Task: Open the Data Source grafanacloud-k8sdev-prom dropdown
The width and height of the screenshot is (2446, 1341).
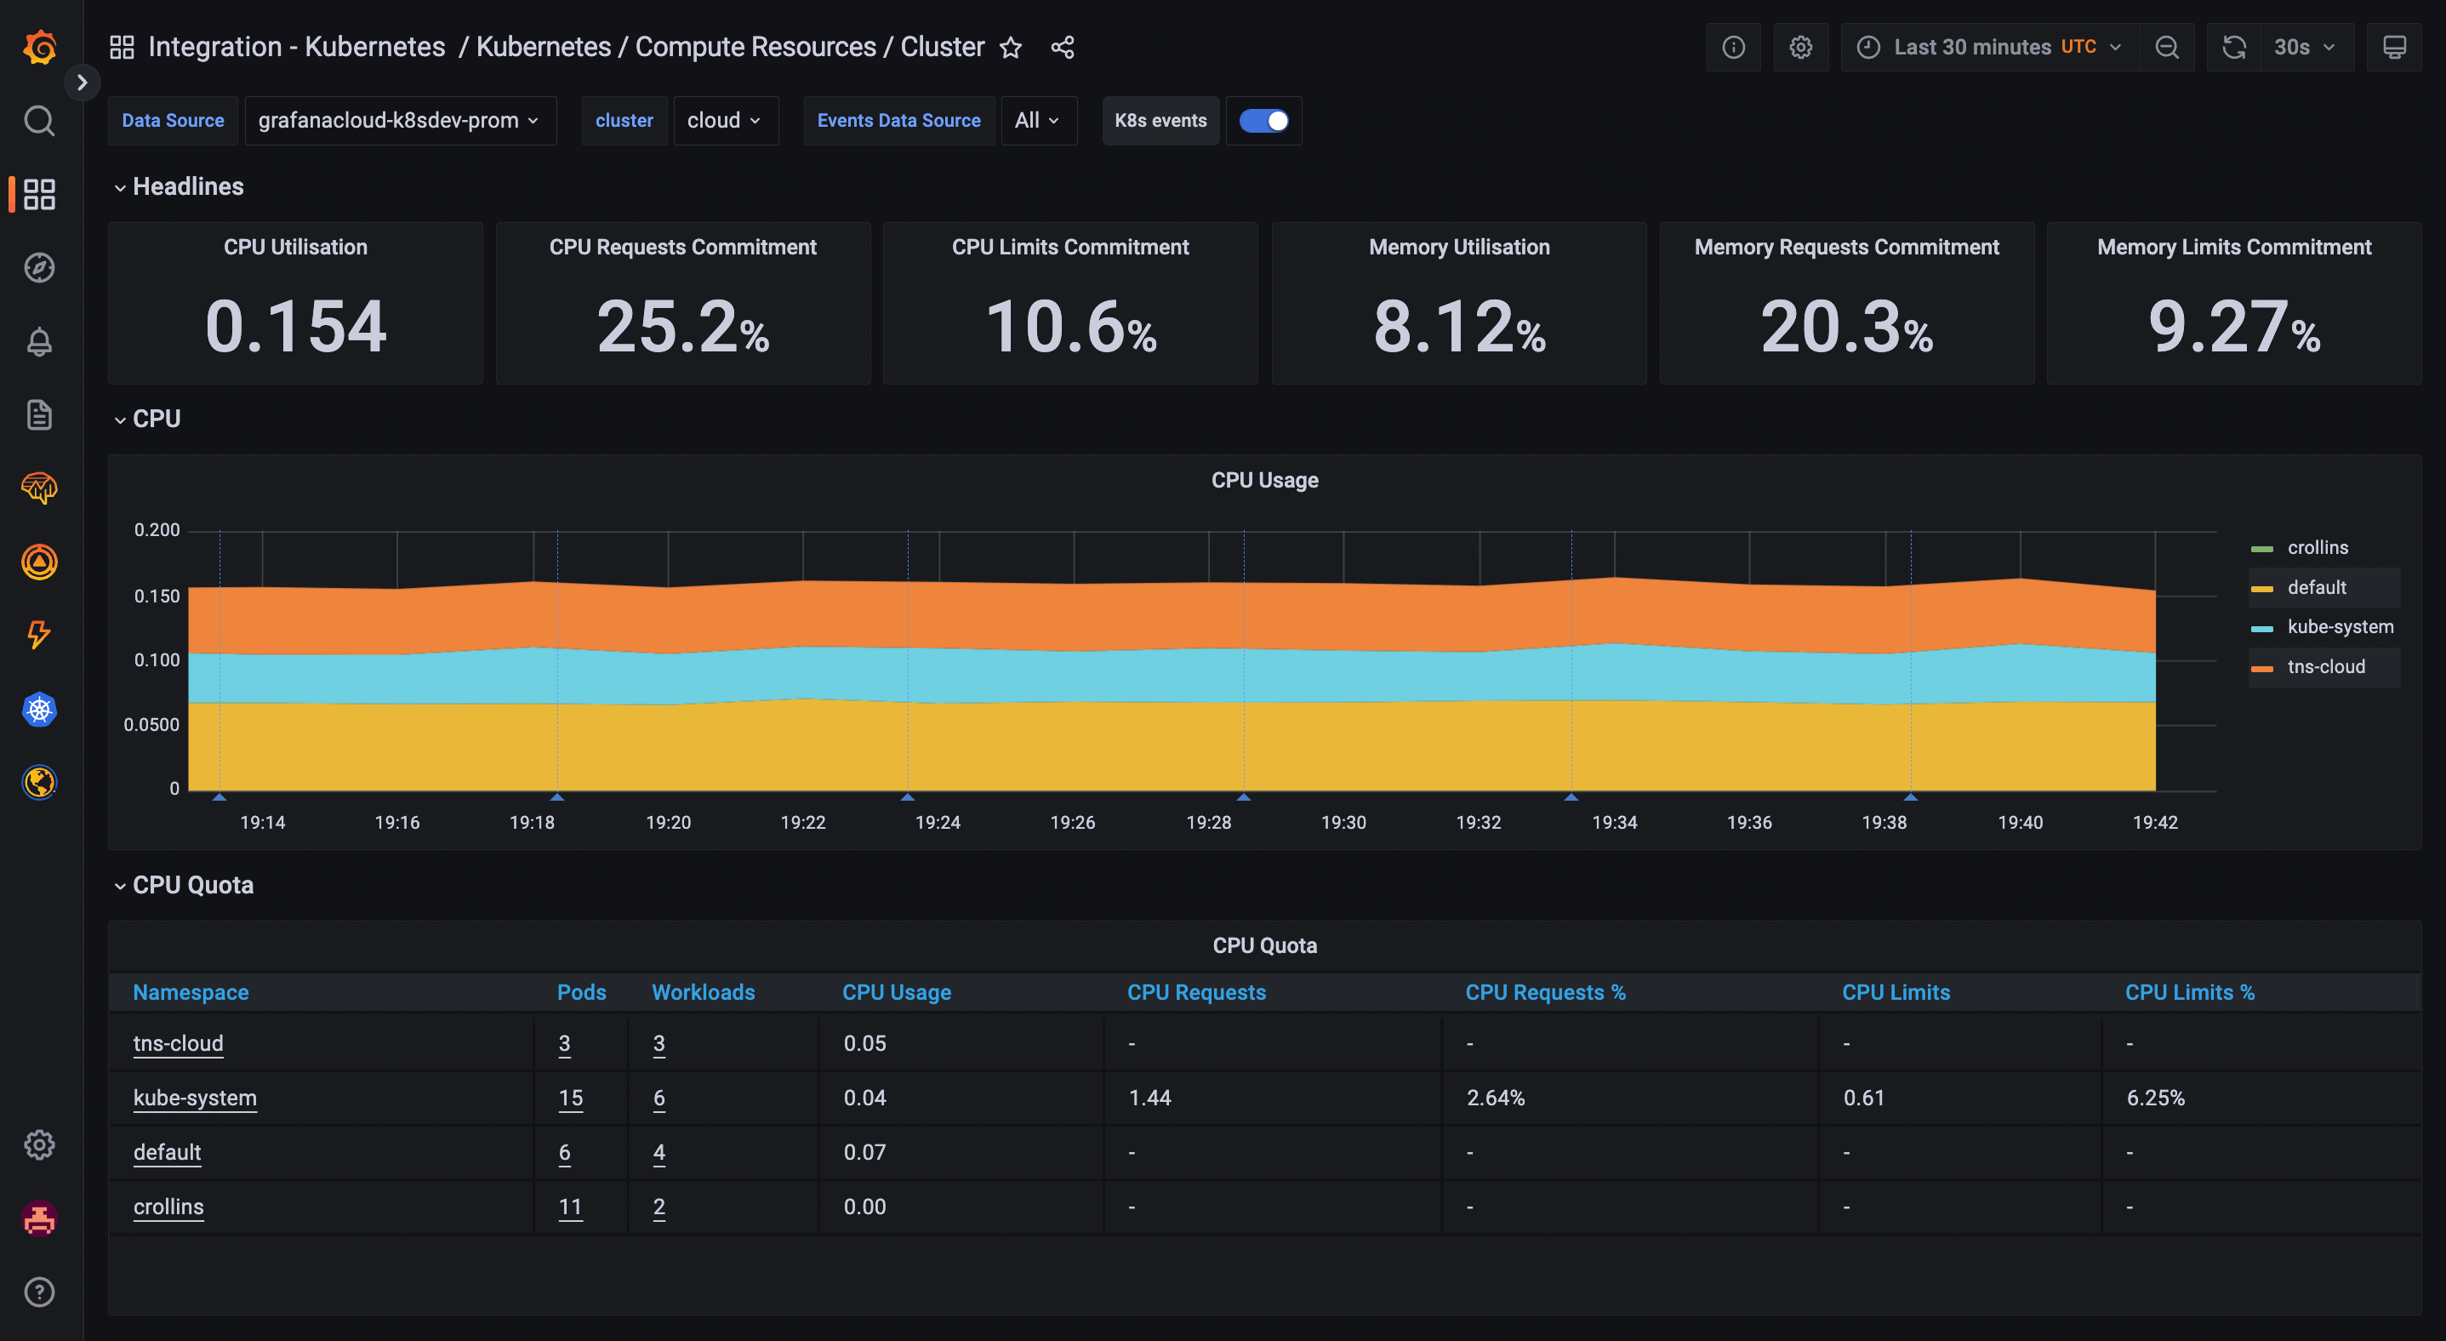Action: (400, 121)
